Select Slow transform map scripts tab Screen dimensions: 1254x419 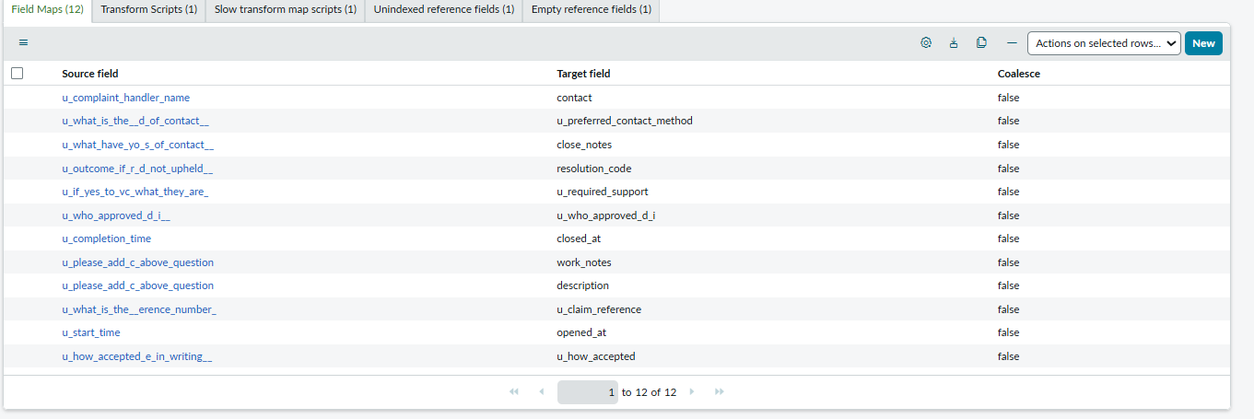click(285, 10)
